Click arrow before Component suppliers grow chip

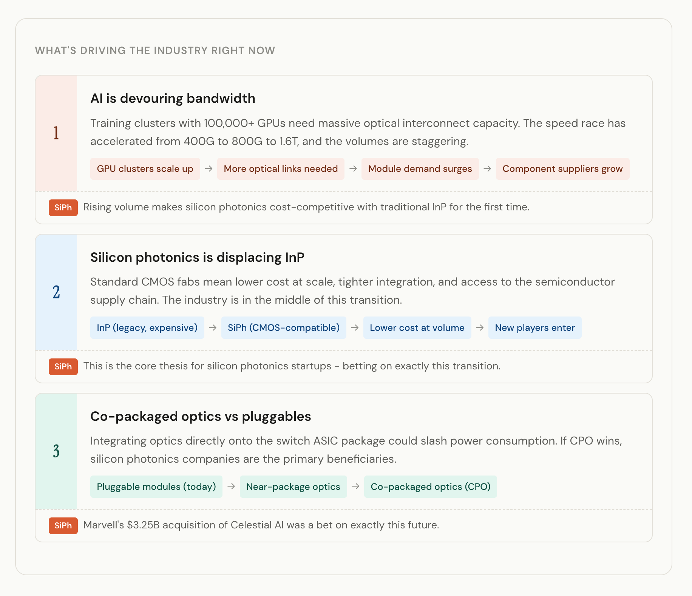pos(487,168)
